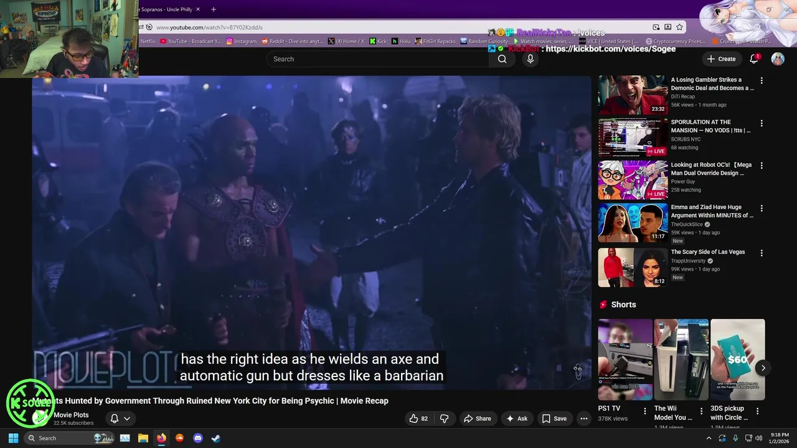Launch File Explorer from the taskbar
Image resolution: width=797 pixels, height=448 pixels.
[143, 438]
